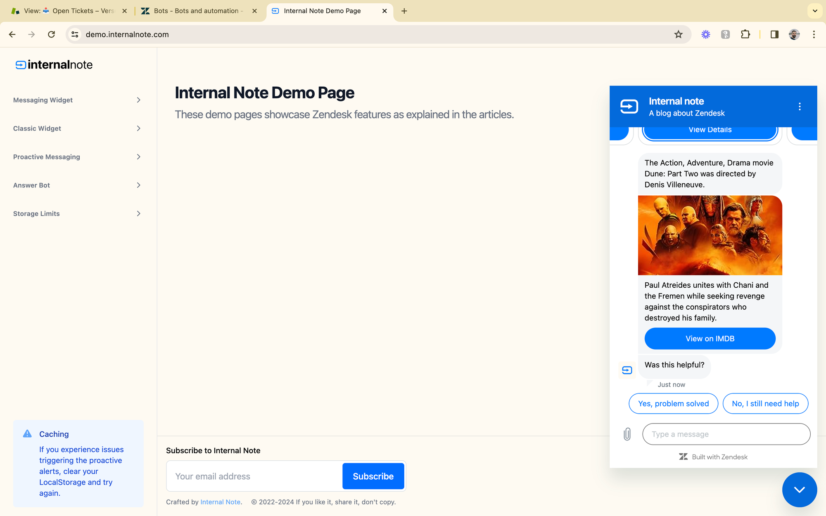Select No, I still need help reply
This screenshot has width=826, height=516.
pyautogui.click(x=765, y=403)
